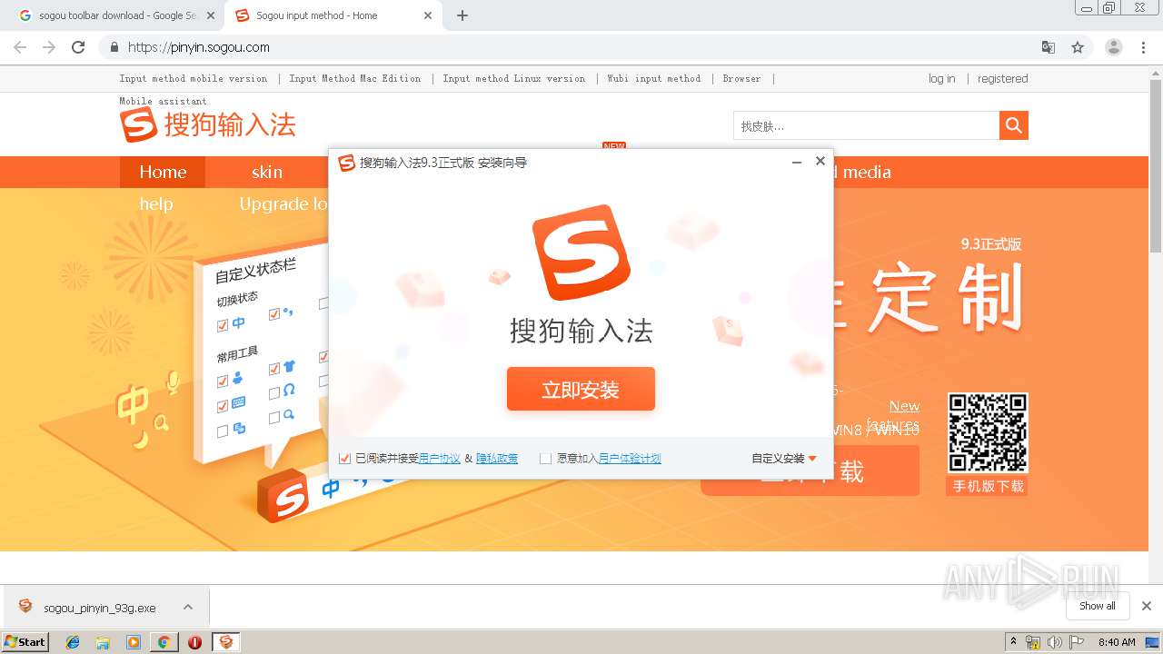Open the Browser link in top bar
The width and height of the screenshot is (1163, 654).
(x=741, y=78)
